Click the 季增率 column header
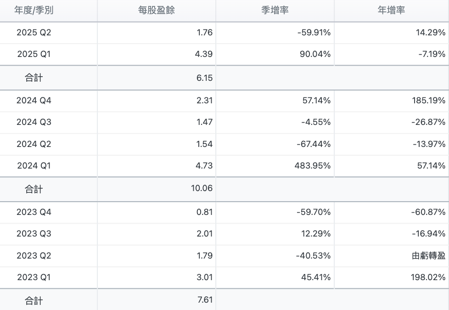This screenshot has width=449, height=310. pos(275,10)
